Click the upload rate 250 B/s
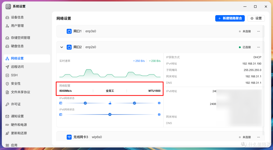273x150 pixels. click(139, 61)
